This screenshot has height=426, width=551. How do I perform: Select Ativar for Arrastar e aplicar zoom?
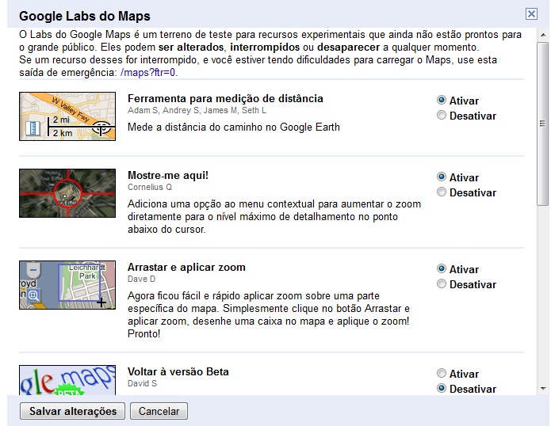click(x=442, y=268)
